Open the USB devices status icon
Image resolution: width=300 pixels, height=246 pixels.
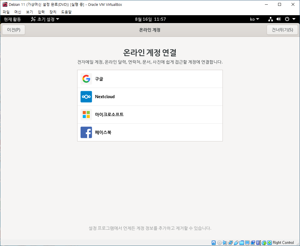coord(236,242)
